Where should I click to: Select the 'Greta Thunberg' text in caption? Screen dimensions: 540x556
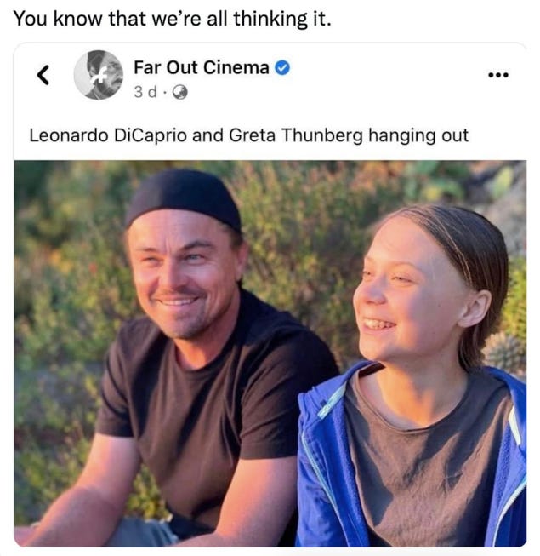[296, 135]
